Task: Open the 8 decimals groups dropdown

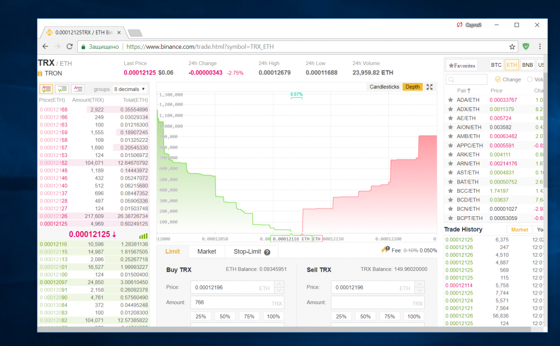Action: 129,89
